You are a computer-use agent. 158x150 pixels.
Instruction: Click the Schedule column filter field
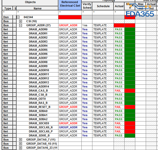[103, 12]
